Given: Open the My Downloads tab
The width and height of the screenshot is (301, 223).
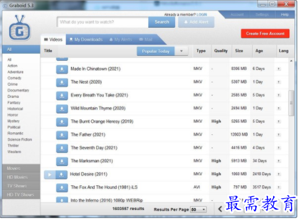Looking at the screenshot, I should click(86, 40).
